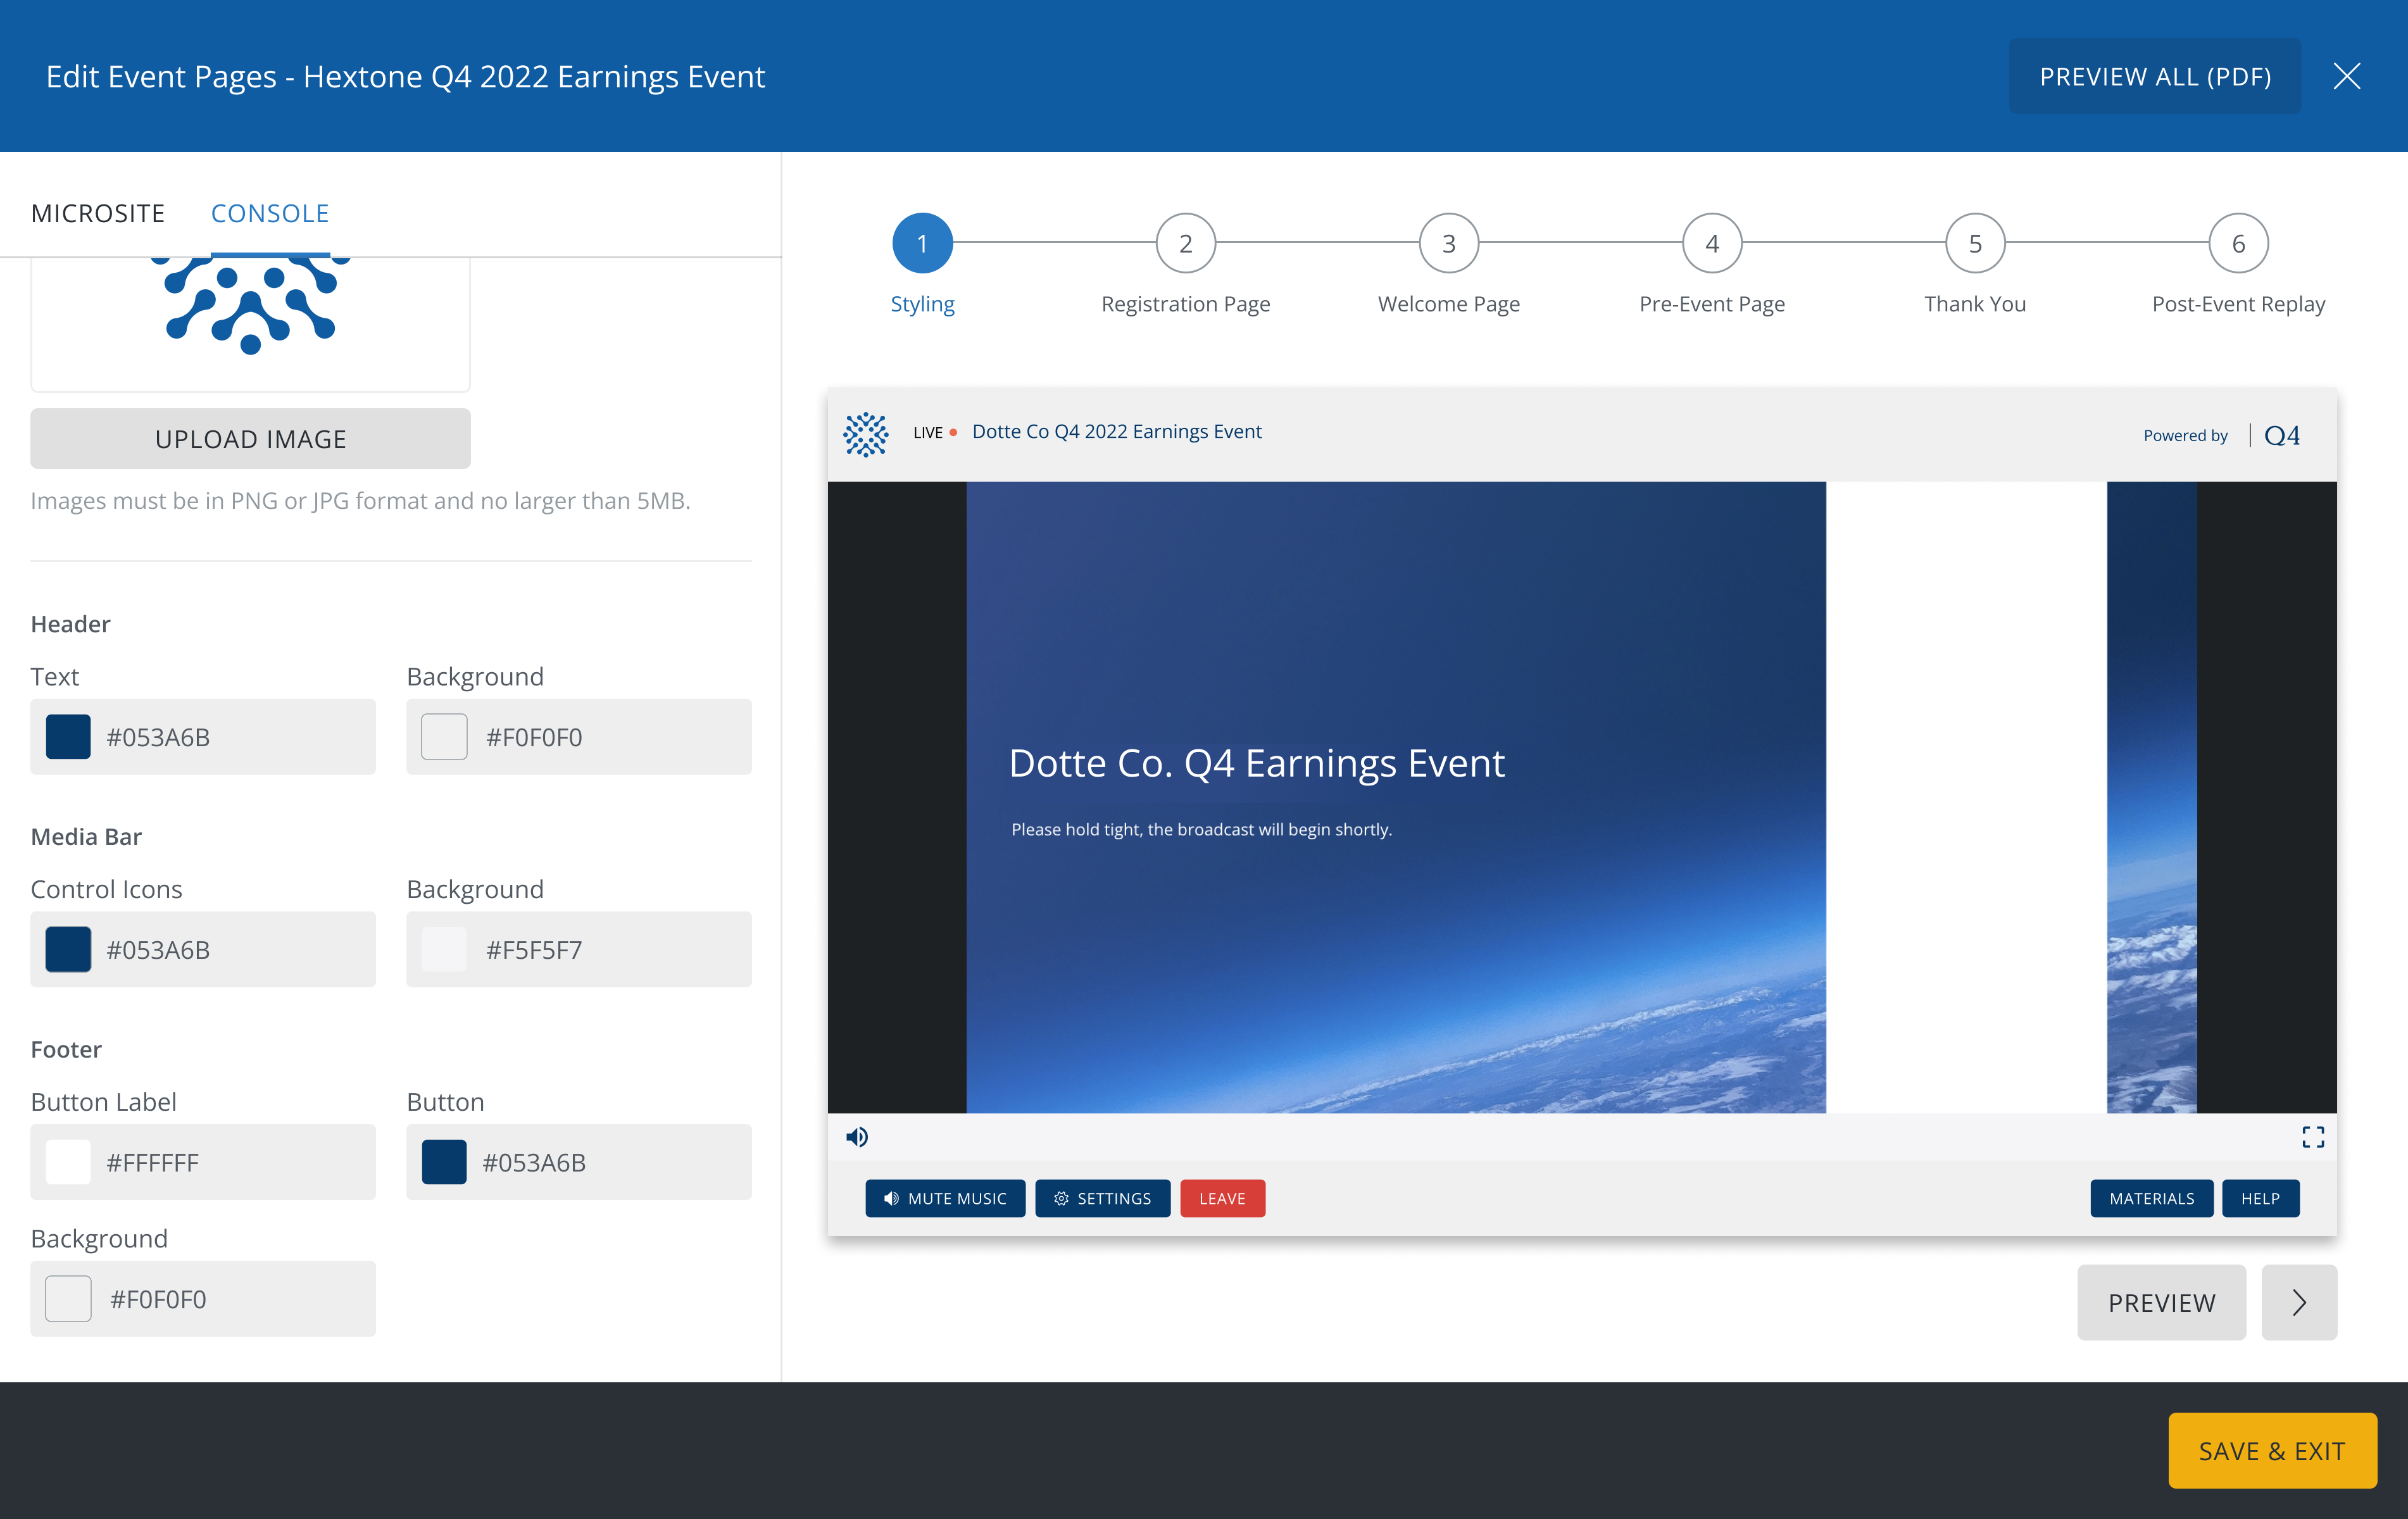Open Footer Button color swatch

pos(444,1162)
